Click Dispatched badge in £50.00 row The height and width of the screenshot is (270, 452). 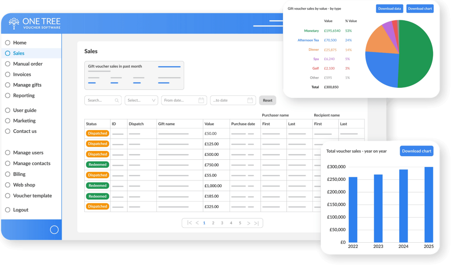tap(98, 133)
